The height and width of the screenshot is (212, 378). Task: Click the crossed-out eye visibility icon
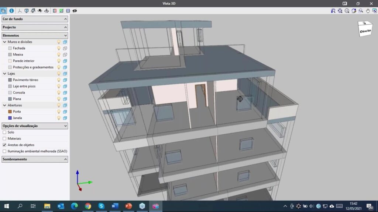tap(75, 11)
